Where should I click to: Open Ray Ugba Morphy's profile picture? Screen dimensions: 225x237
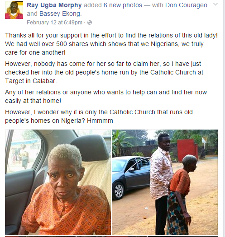click(14, 10)
